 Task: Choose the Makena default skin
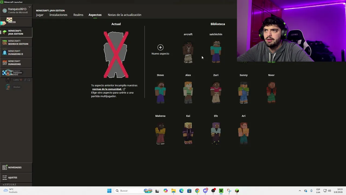click(x=160, y=133)
